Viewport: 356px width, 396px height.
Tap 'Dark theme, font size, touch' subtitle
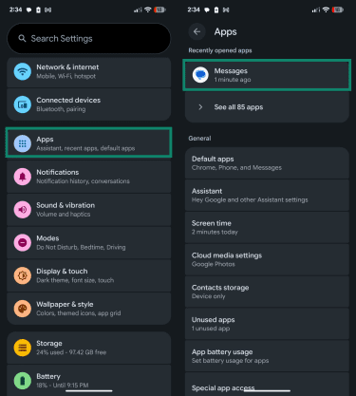click(x=75, y=280)
